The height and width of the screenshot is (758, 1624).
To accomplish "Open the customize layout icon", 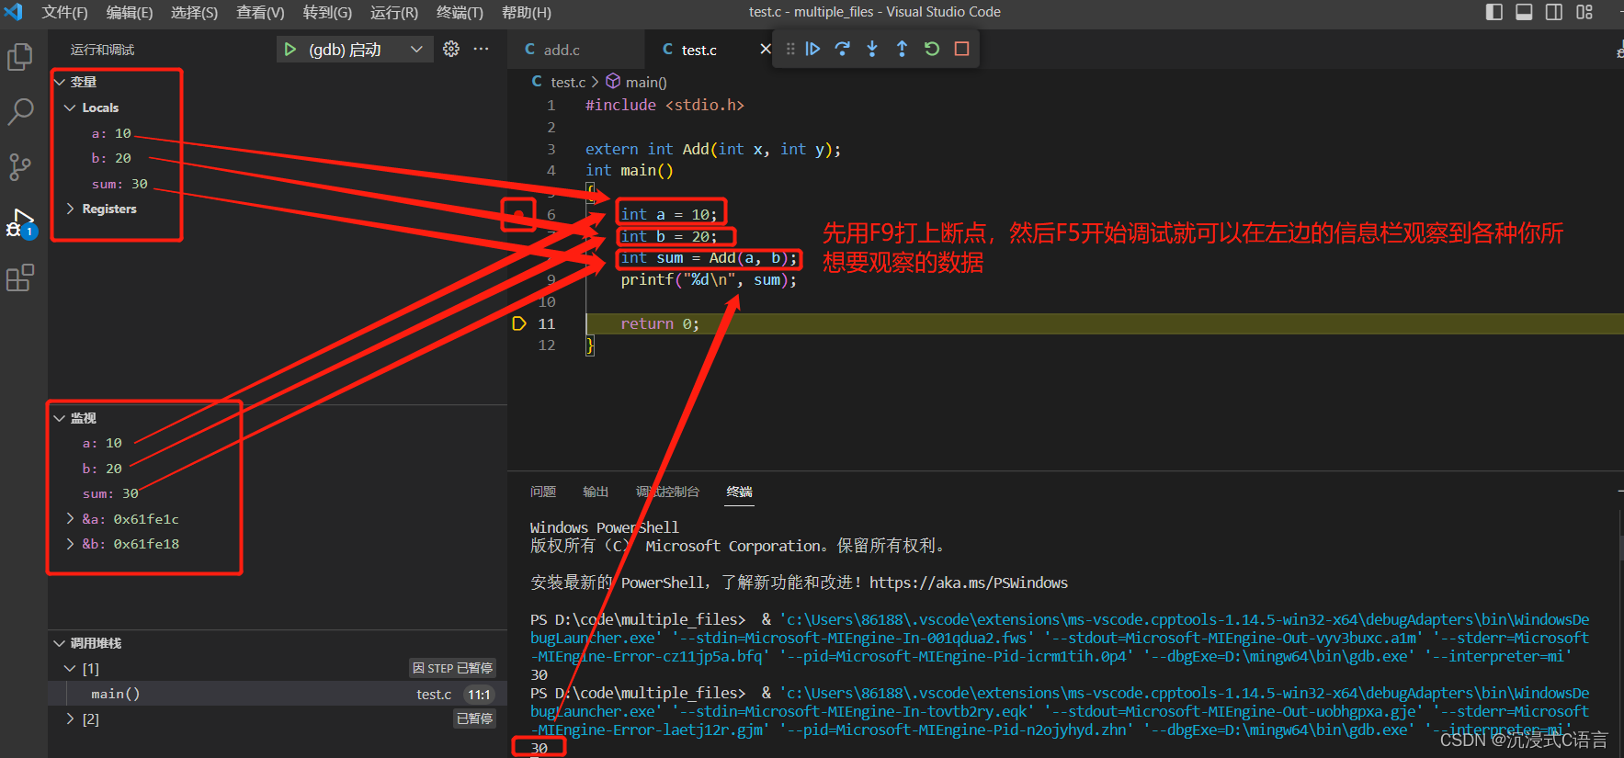I will (1584, 12).
